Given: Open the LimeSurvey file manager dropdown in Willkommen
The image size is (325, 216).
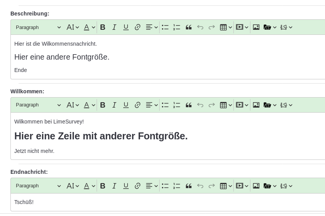Looking at the screenshot, I should tap(270, 105).
